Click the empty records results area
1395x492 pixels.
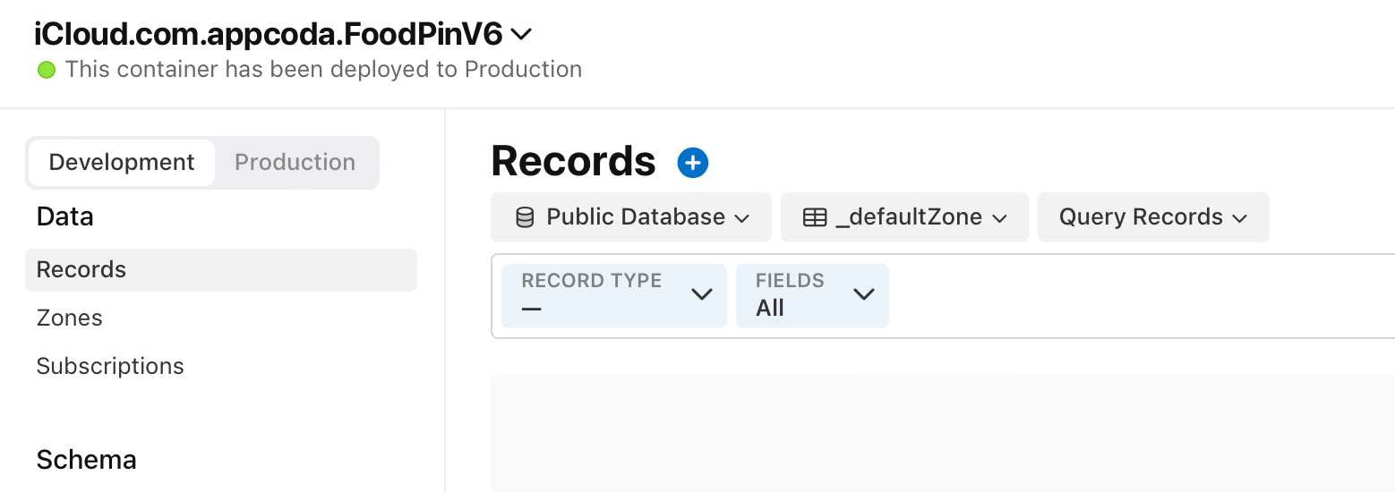tap(940, 434)
